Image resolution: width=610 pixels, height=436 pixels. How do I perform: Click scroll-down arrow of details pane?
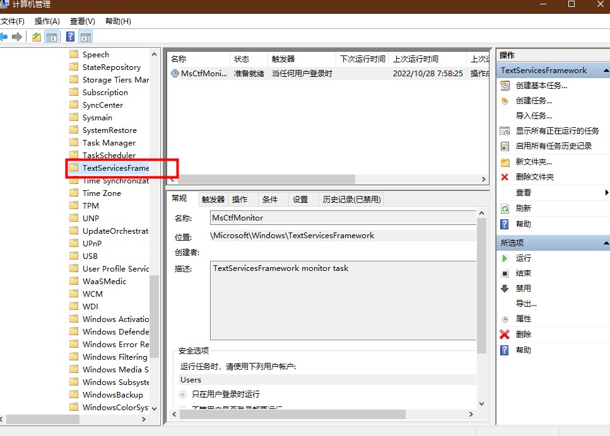point(481,403)
